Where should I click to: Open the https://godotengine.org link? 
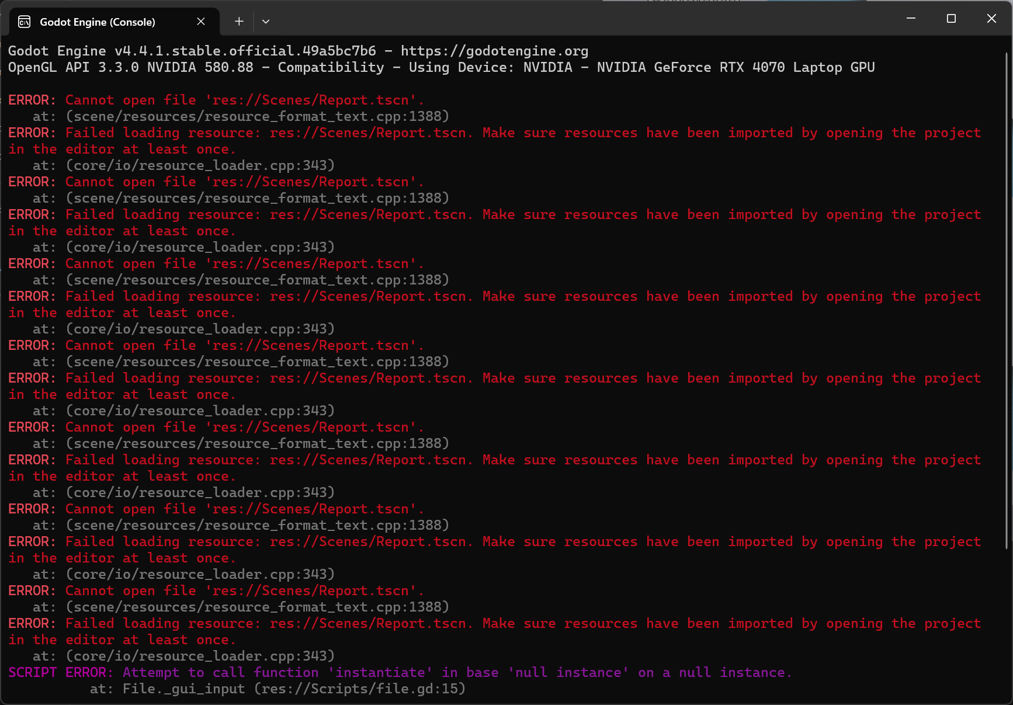(494, 51)
